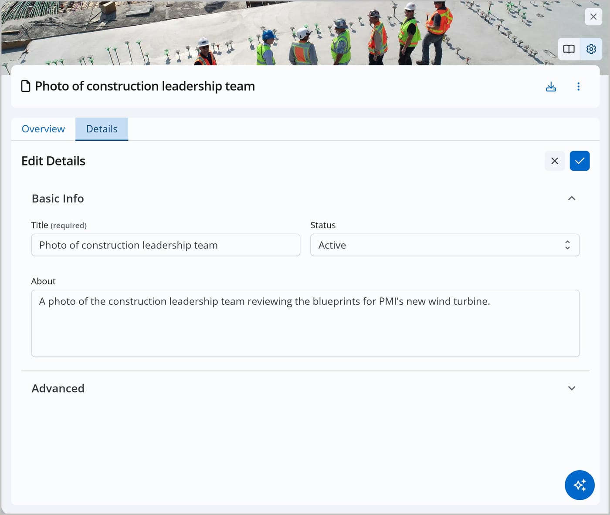This screenshot has width=610, height=515.
Task: Click the Basic Info section label
Action: pyautogui.click(x=58, y=199)
